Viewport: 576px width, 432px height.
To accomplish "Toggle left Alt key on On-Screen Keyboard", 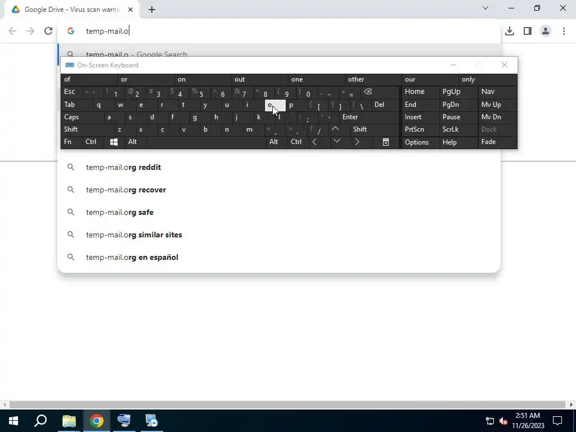I will 135,142.
